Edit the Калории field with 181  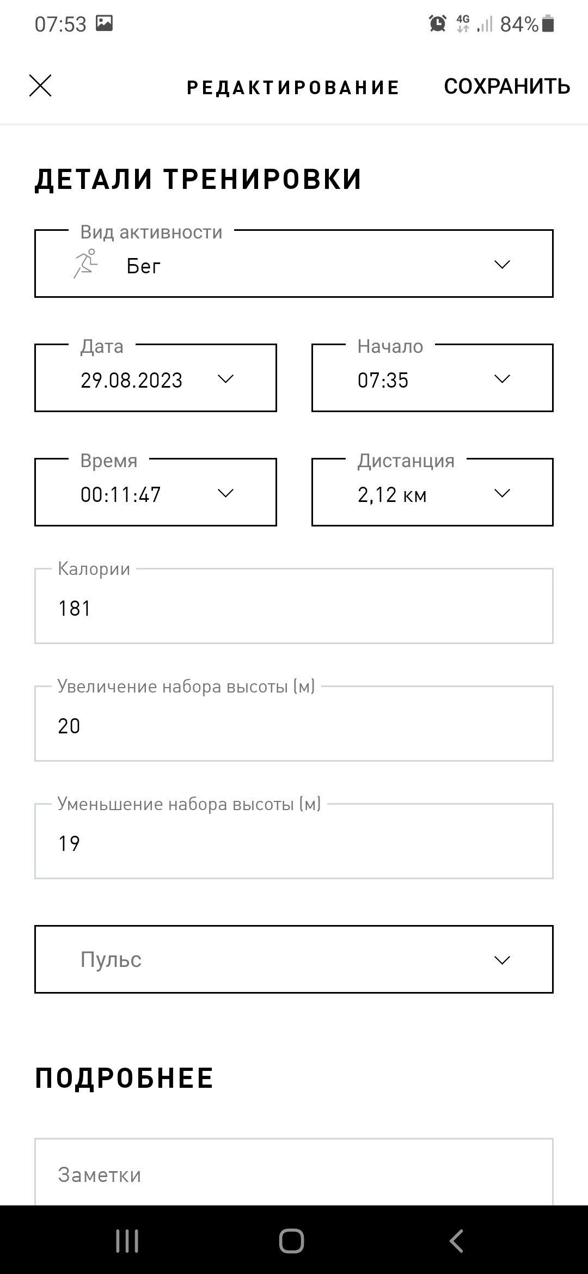(x=294, y=606)
